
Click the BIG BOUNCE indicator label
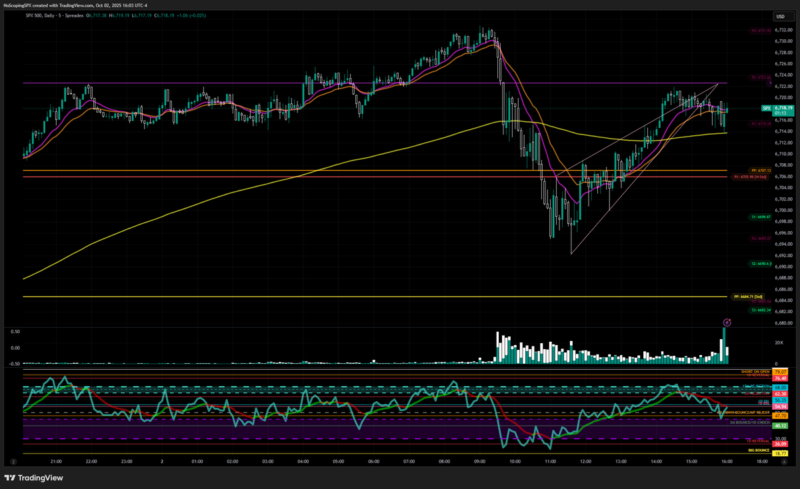pos(759,451)
